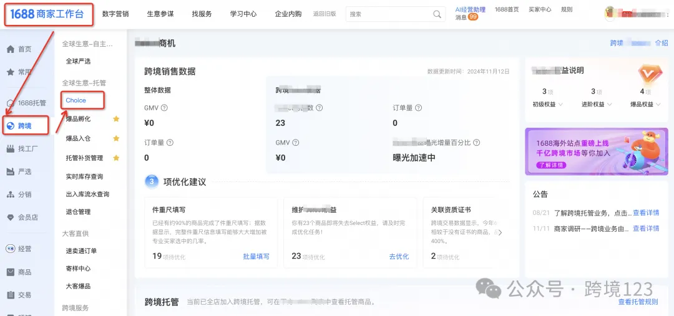Open 严选 icon in sidebar
This screenshot has height=316, width=674.
(x=11, y=172)
